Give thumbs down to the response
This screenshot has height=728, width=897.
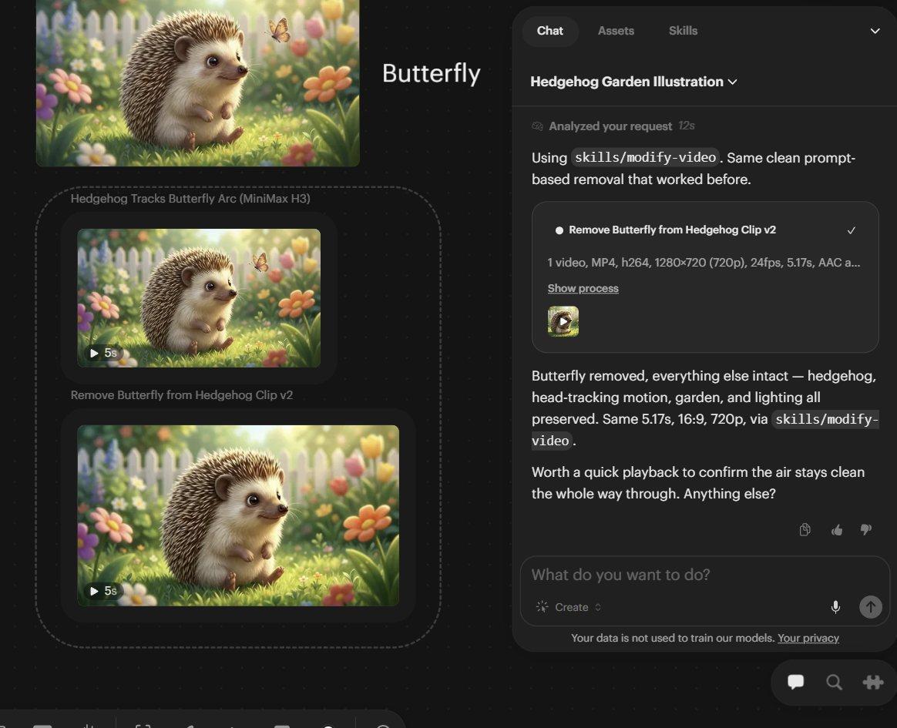coord(866,529)
